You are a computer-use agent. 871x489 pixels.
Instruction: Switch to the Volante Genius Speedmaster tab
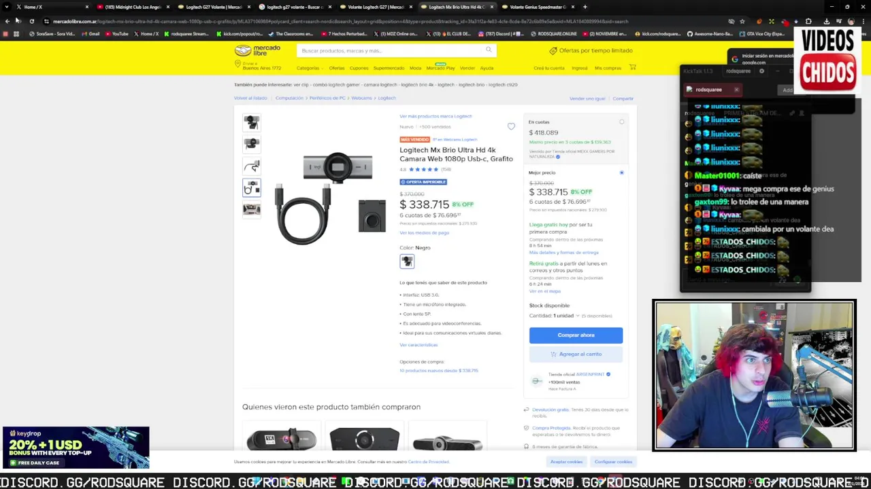coord(538,7)
